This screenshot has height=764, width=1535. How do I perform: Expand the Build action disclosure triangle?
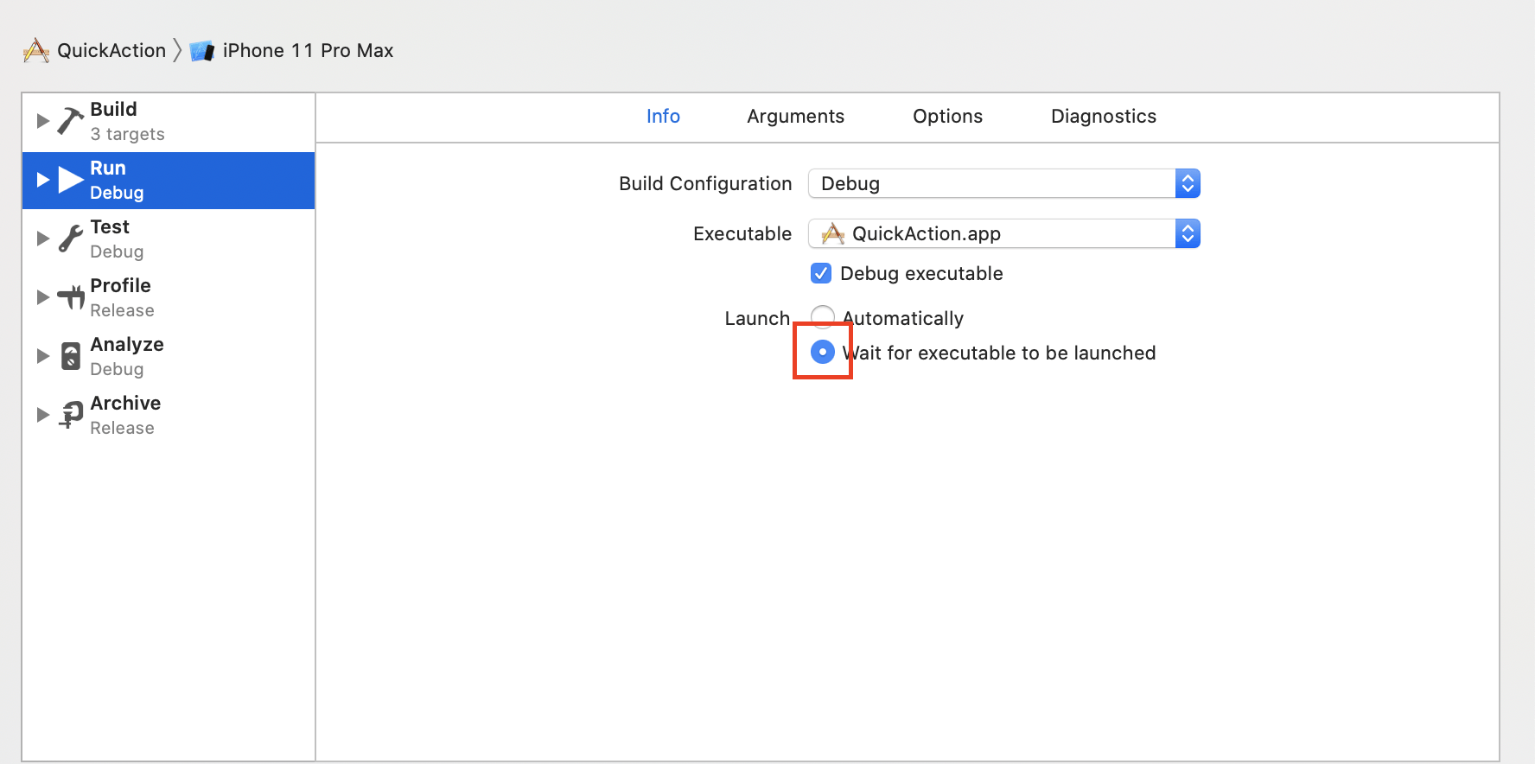pos(42,121)
